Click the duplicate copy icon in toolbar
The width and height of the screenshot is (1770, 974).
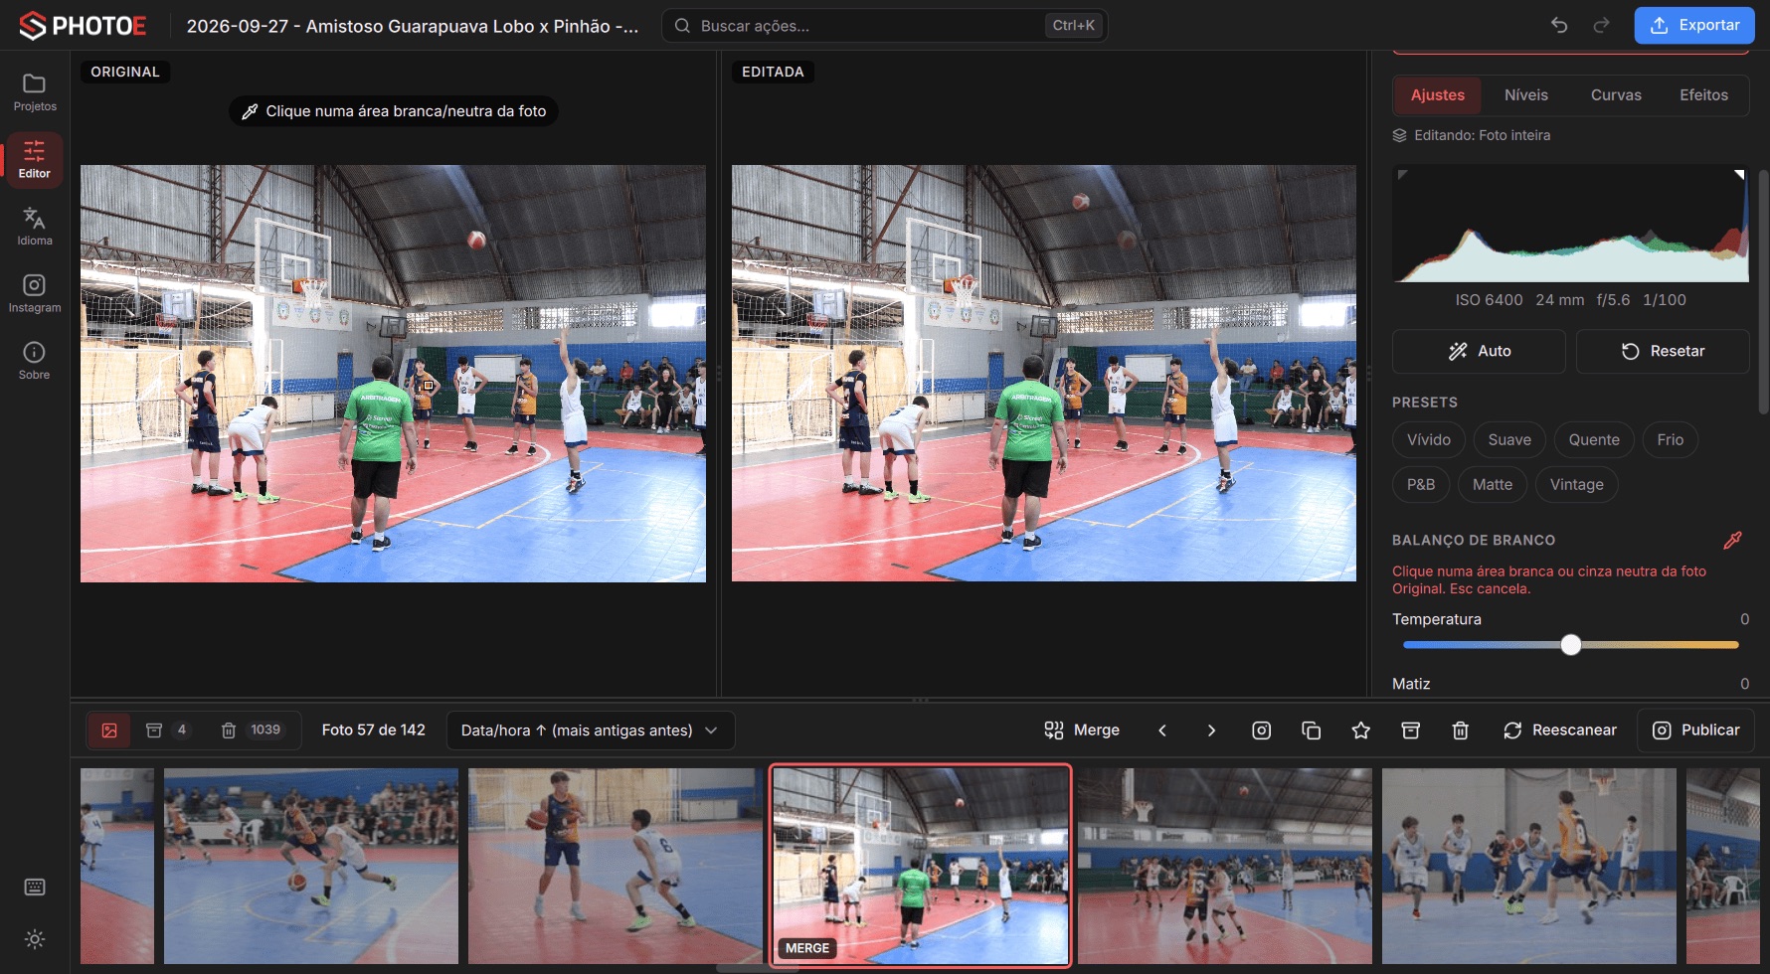[x=1312, y=730]
